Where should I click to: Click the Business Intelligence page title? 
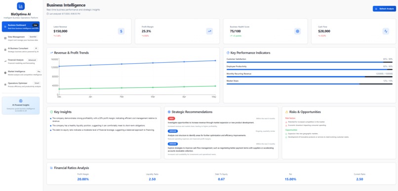66,5
